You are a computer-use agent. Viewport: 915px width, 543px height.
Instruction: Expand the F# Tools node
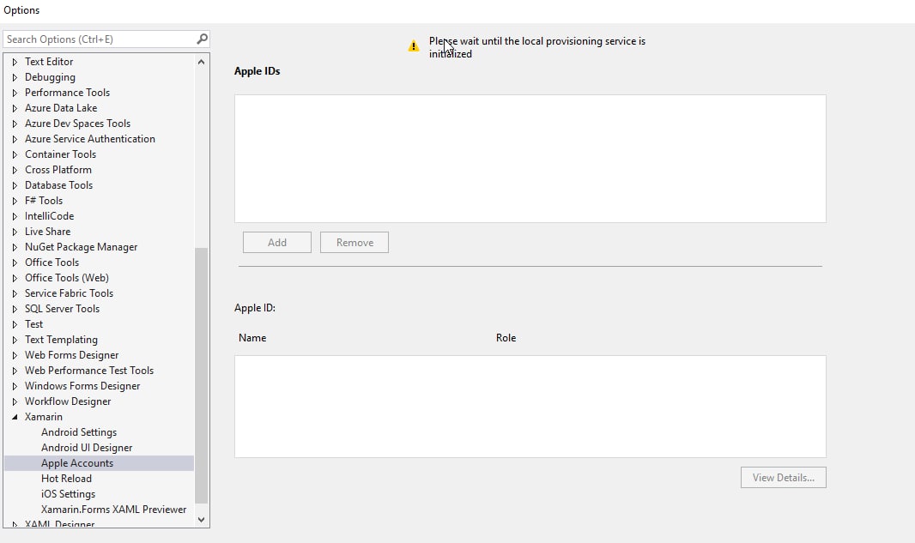click(15, 201)
